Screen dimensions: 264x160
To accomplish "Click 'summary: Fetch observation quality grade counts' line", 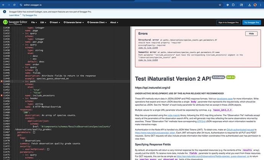I will (50, 144).
